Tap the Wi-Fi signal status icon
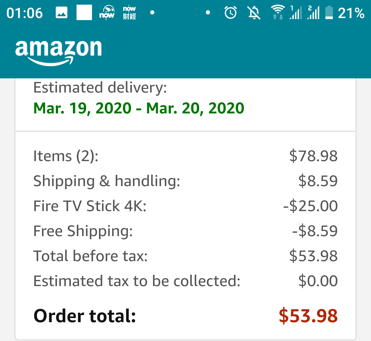The image size is (371, 341). pyautogui.click(x=278, y=12)
